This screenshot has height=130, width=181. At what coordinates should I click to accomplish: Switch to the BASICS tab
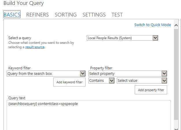tap(12, 15)
